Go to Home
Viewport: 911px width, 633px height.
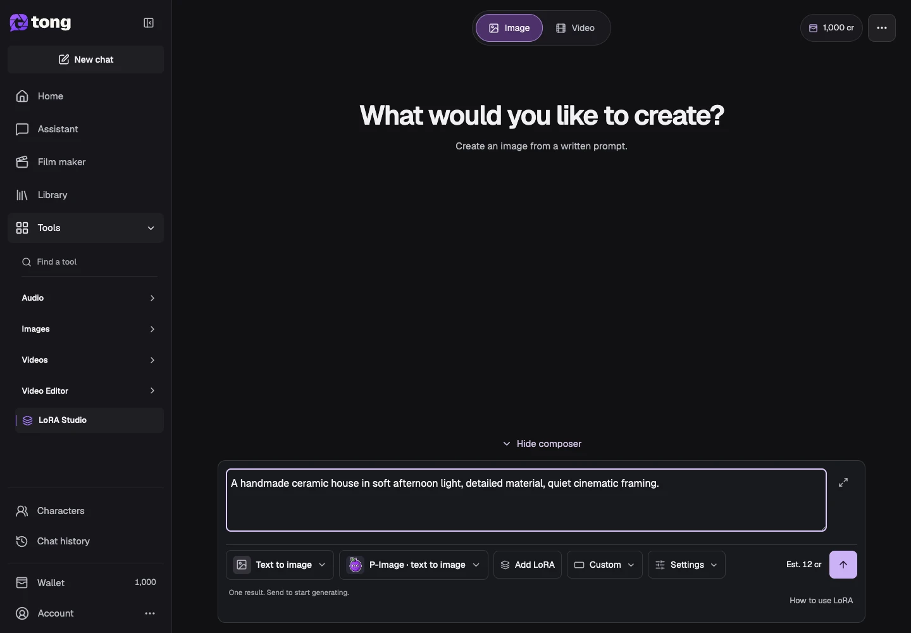pyautogui.click(x=86, y=96)
